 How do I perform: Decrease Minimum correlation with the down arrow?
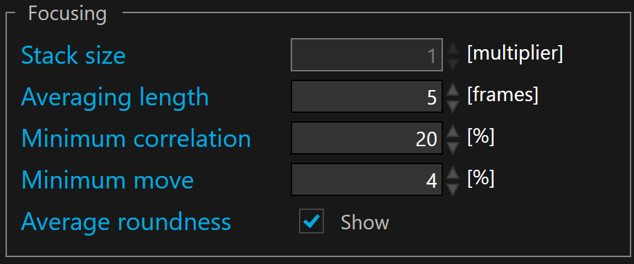(x=453, y=148)
